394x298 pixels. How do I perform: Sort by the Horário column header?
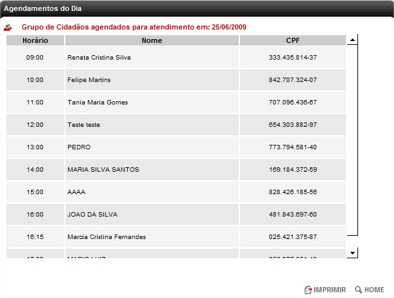[35, 40]
